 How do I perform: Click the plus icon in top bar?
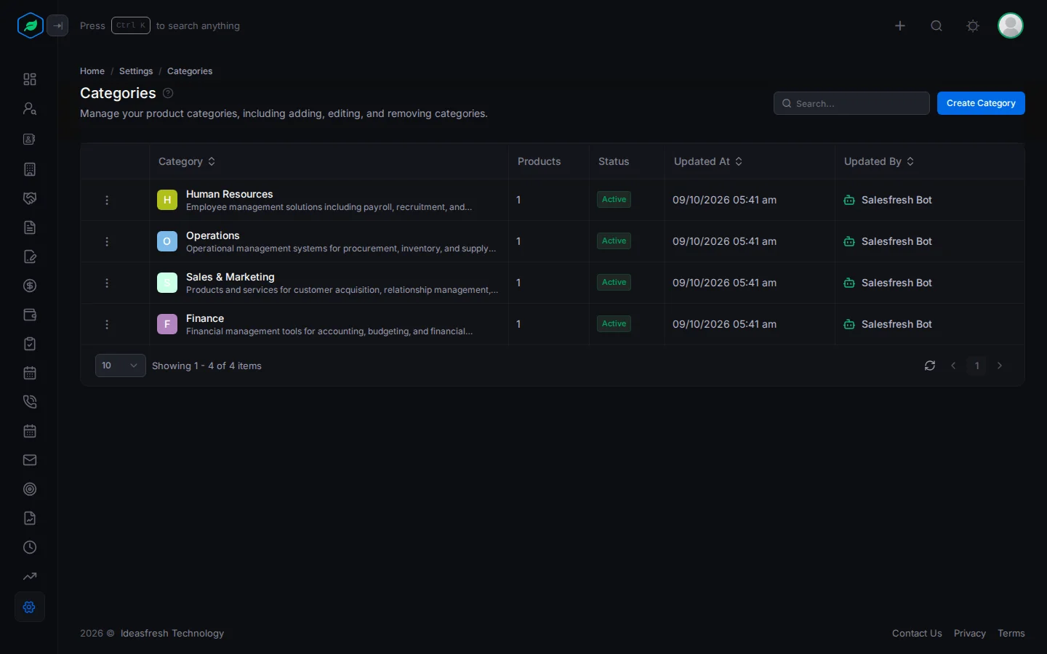(900, 25)
